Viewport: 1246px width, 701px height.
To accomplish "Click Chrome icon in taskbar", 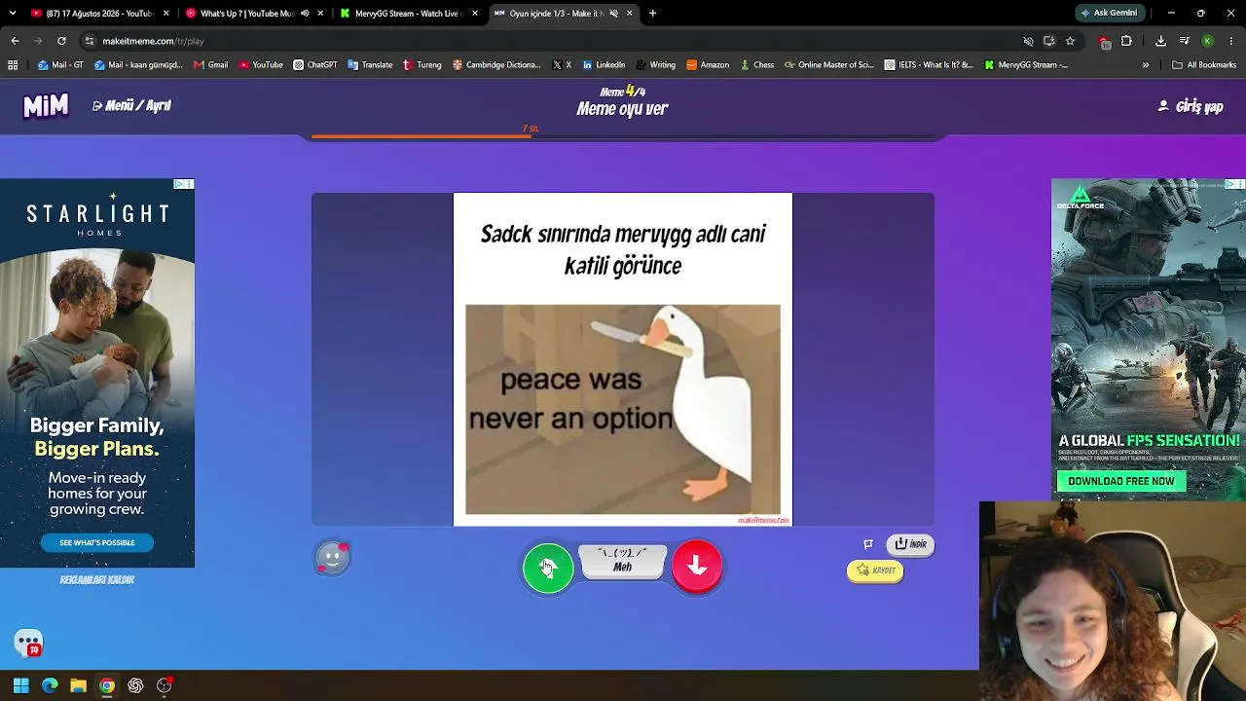I will [107, 685].
